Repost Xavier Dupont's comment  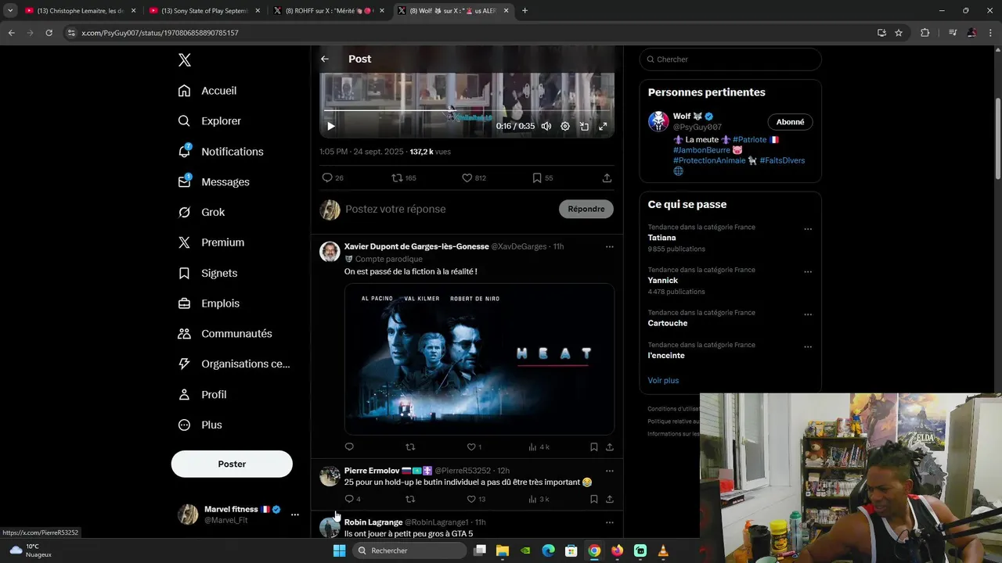[x=410, y=447]
